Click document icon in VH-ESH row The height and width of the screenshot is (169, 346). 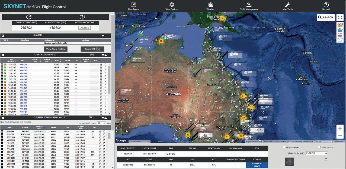pos(104,134)
